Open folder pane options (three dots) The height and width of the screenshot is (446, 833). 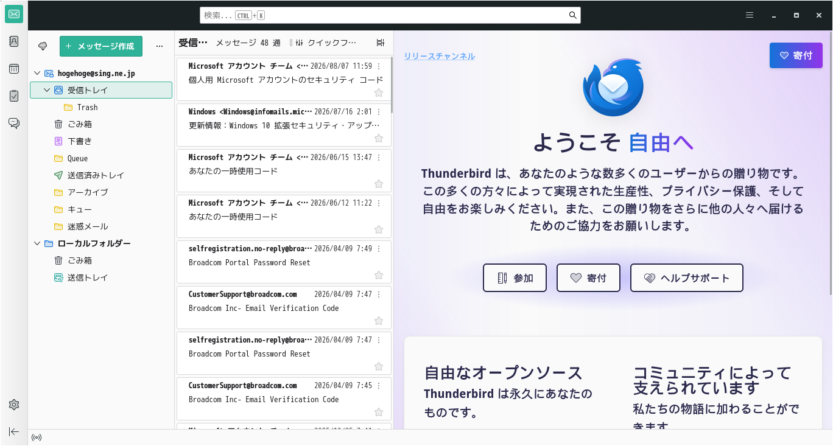[x=160, y=46]
